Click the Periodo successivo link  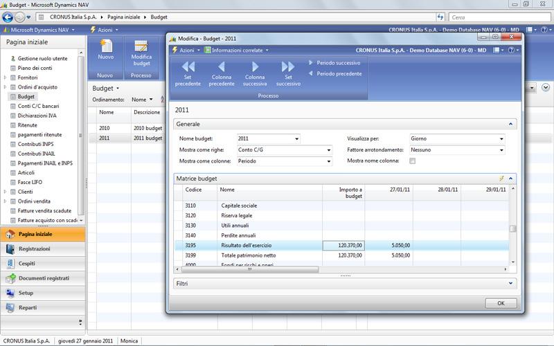pos(339,63)
